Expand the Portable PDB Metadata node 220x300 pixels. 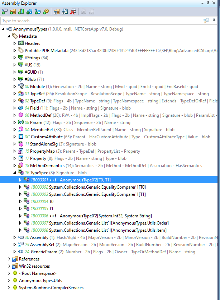tap(14, 51)
